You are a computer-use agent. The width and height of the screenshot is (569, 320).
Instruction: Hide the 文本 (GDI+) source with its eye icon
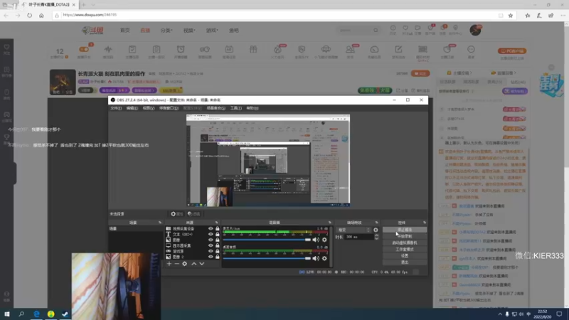click(x=211, y=235)
